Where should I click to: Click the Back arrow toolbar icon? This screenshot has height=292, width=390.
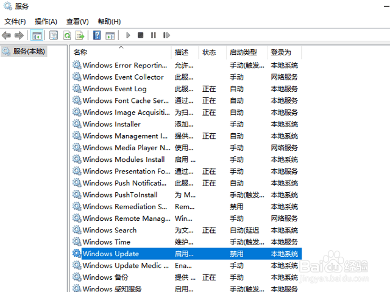click(x=7, y=35)
